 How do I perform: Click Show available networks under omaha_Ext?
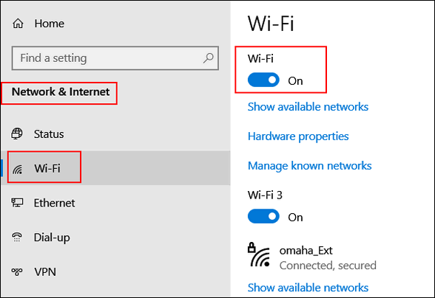pyautogui.click(x=308, y=288)
